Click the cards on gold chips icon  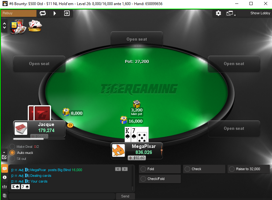pyautogui.click(x=35, y=26)
